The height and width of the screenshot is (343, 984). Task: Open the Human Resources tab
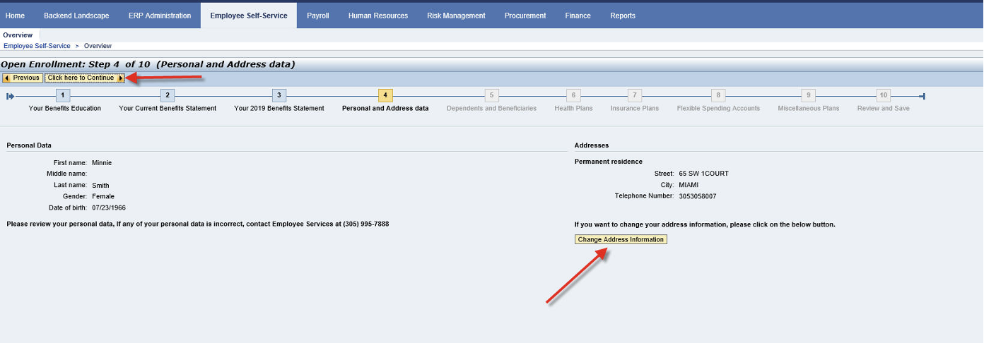pos(377,16)
